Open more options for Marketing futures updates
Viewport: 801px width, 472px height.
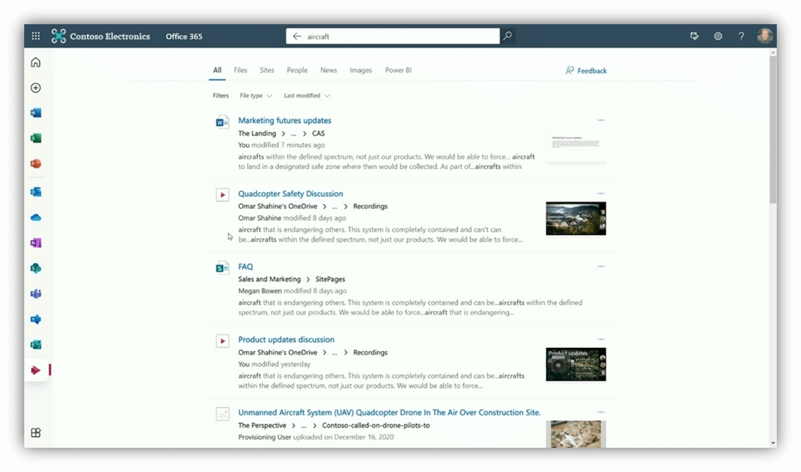pyautogui.click(x=600, y=120)
